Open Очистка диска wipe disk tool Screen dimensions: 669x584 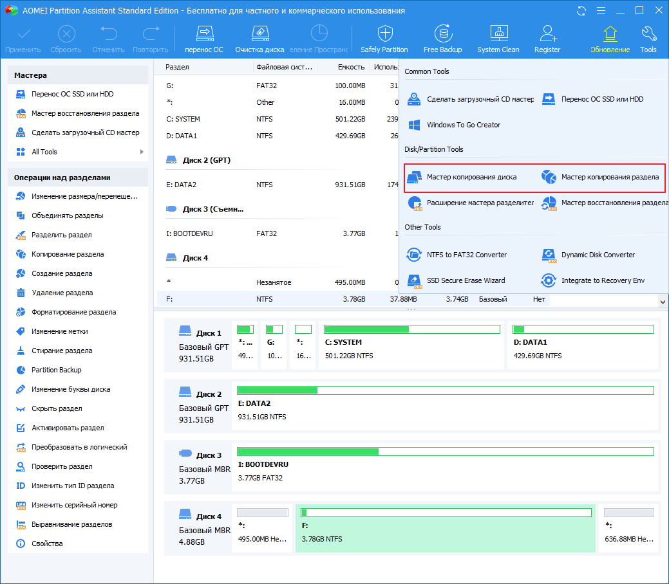point(259,40)
